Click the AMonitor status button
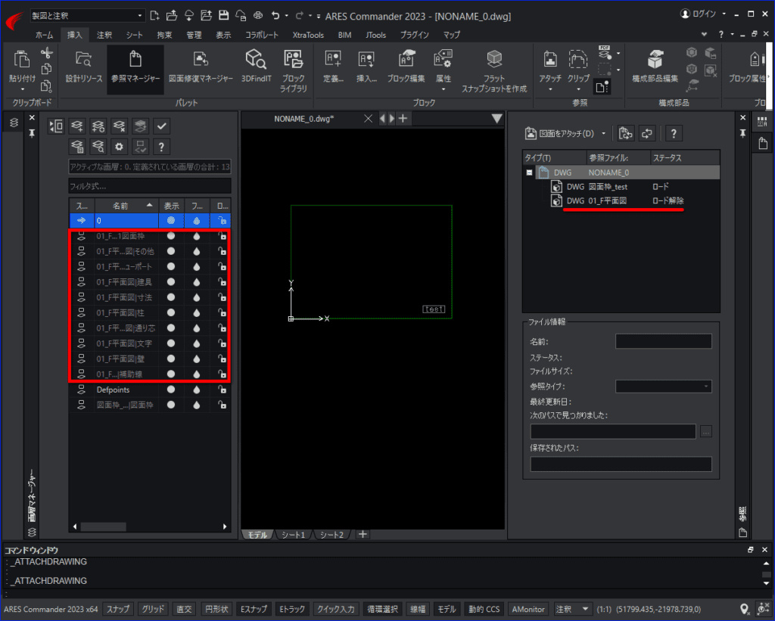This screenshot has width=775, height=621. point(528,609)
